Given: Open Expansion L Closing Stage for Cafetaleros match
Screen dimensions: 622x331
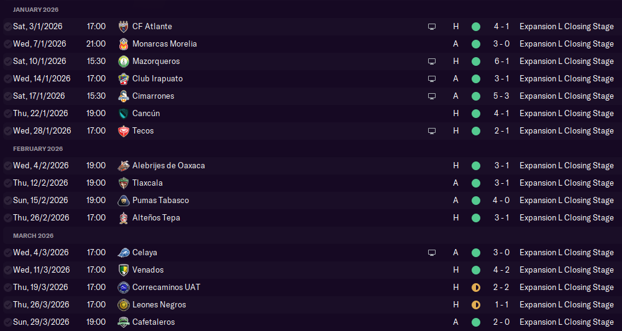Looking at the screenshot, I should pyautogui.click(x=566, y=322).
